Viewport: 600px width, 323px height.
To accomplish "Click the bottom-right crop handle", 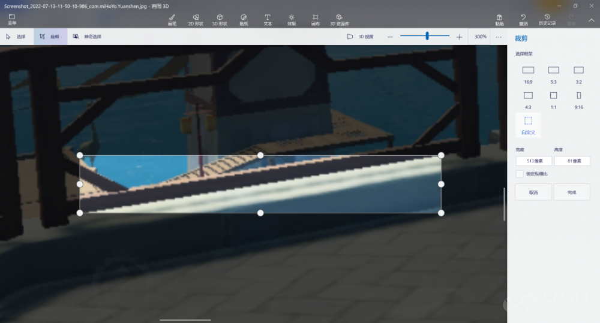I will tap(441, 213).
